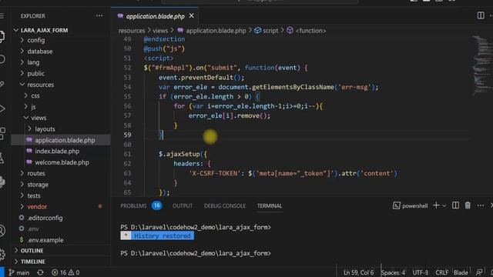Open index.blade.php file
This screenshot has height=277, width=493.
click(x=57, y=151)
